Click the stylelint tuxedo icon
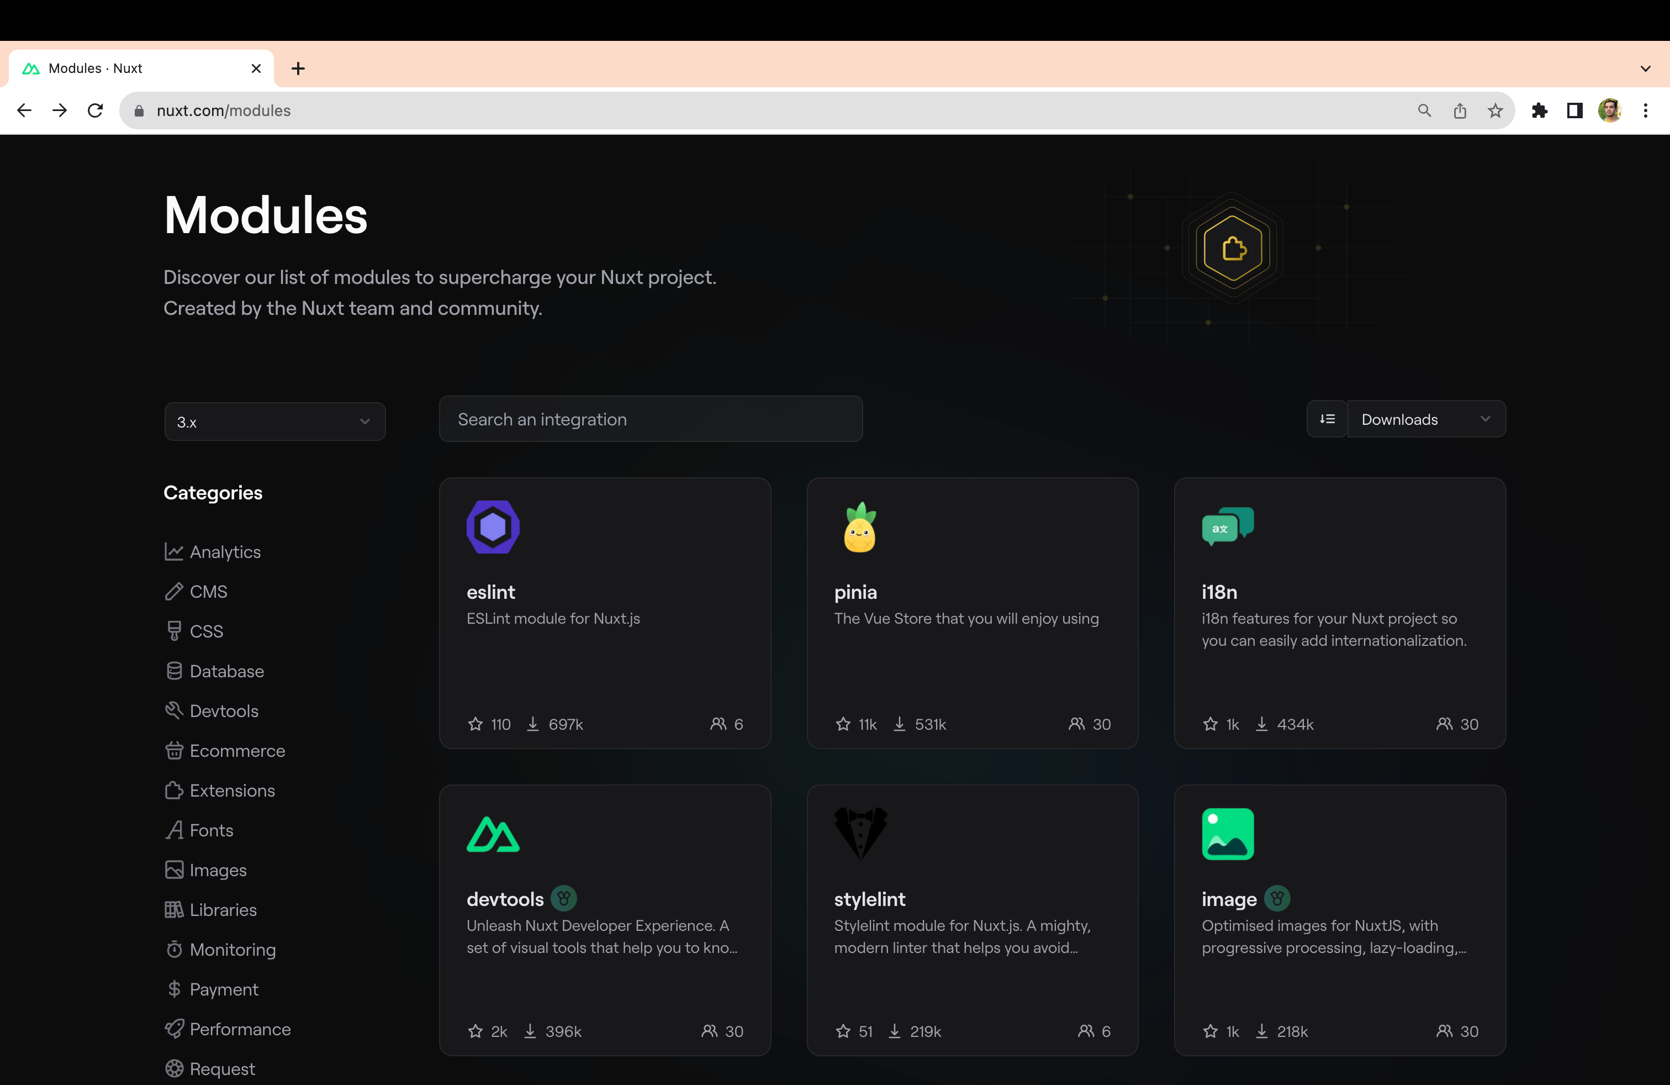The height and width of the screenshot is (1085, 1670). click(x=860, y=833)
